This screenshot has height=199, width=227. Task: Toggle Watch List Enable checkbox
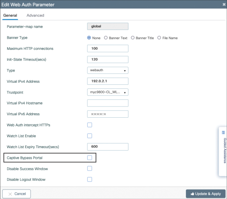click(90, 136)
